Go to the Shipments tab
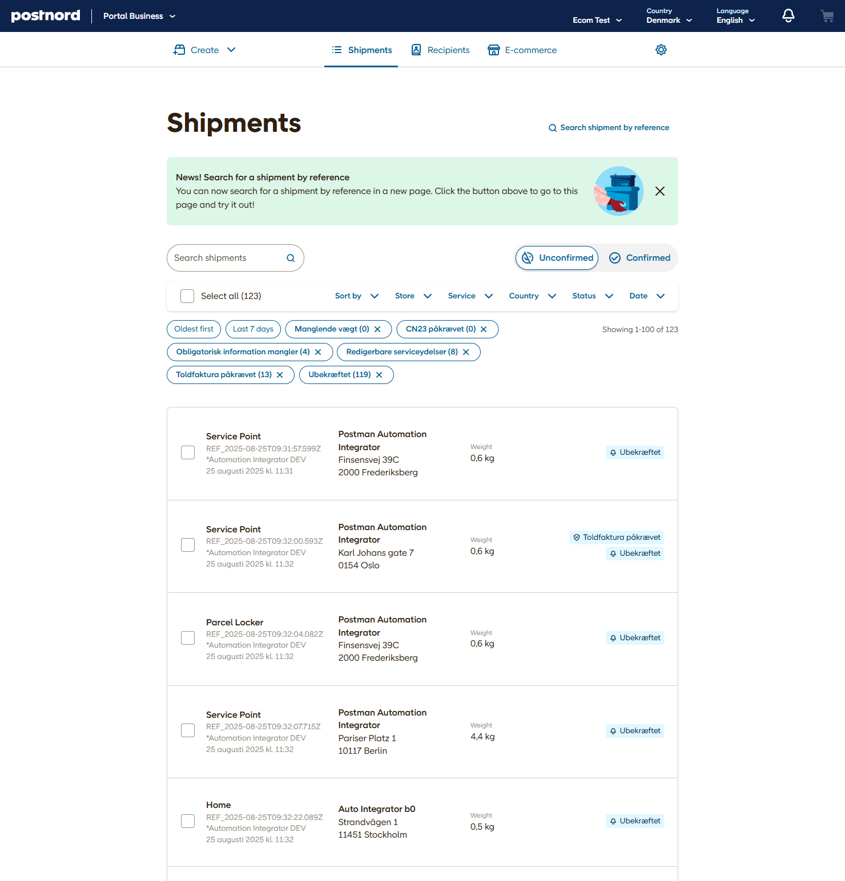845x881 pixels. point(361,50)
